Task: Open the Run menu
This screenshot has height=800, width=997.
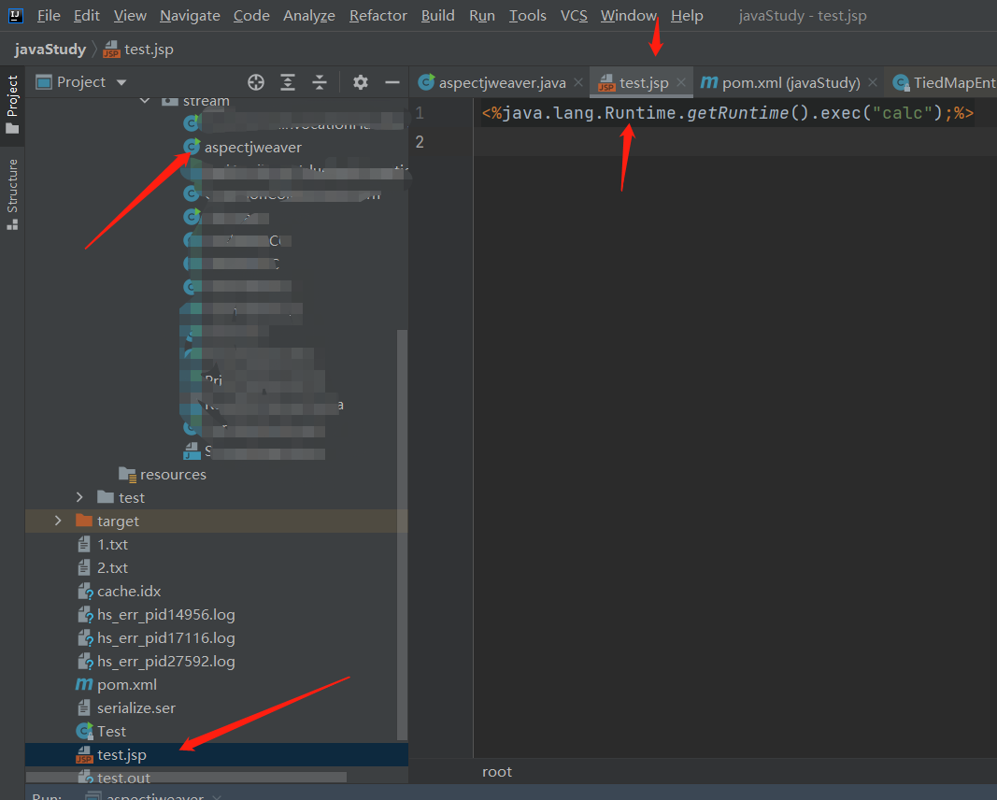Action: [482, 15]
